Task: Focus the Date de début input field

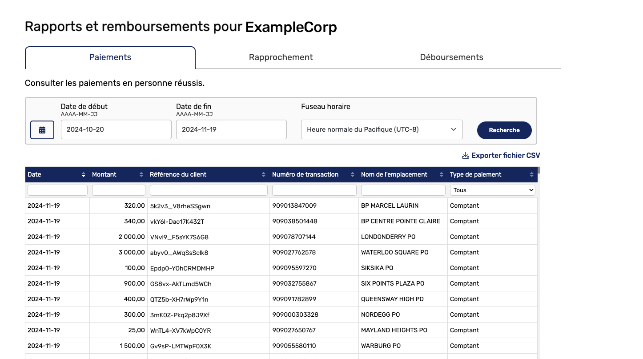Action: pos(116,129)
